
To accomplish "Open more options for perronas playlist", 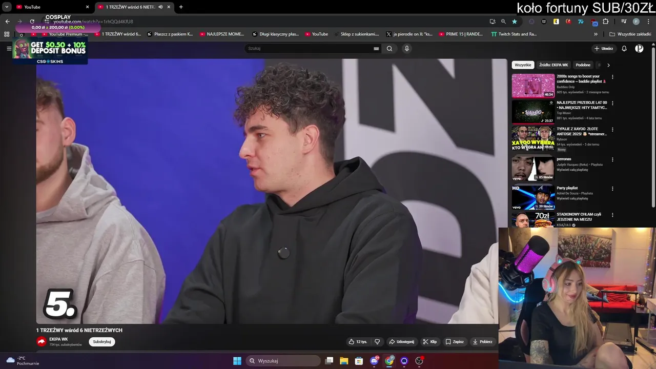I will tap(612, 159).
